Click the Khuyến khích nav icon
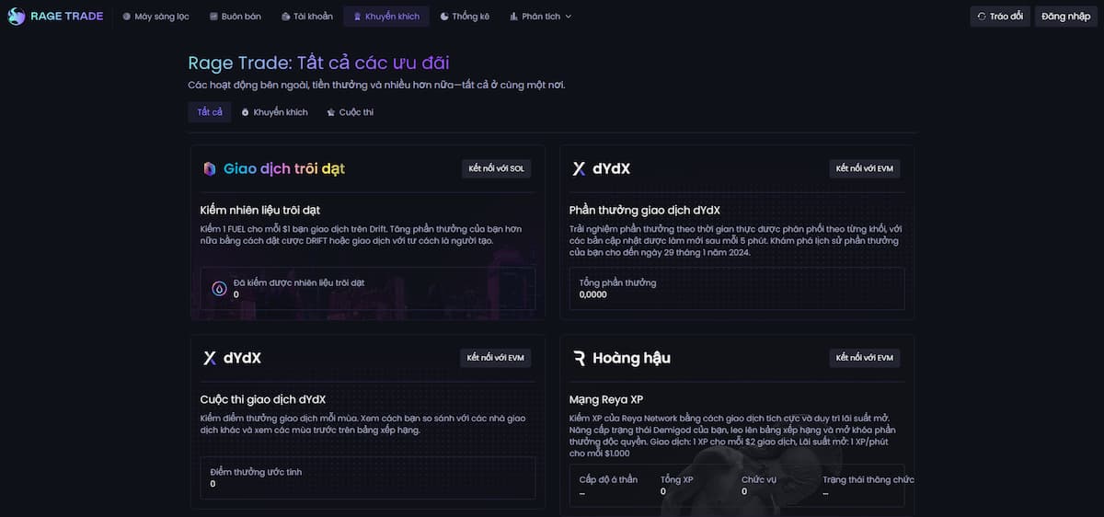Image resolution: width=1104 pixels, height=517 pixels. coord(357,17)
